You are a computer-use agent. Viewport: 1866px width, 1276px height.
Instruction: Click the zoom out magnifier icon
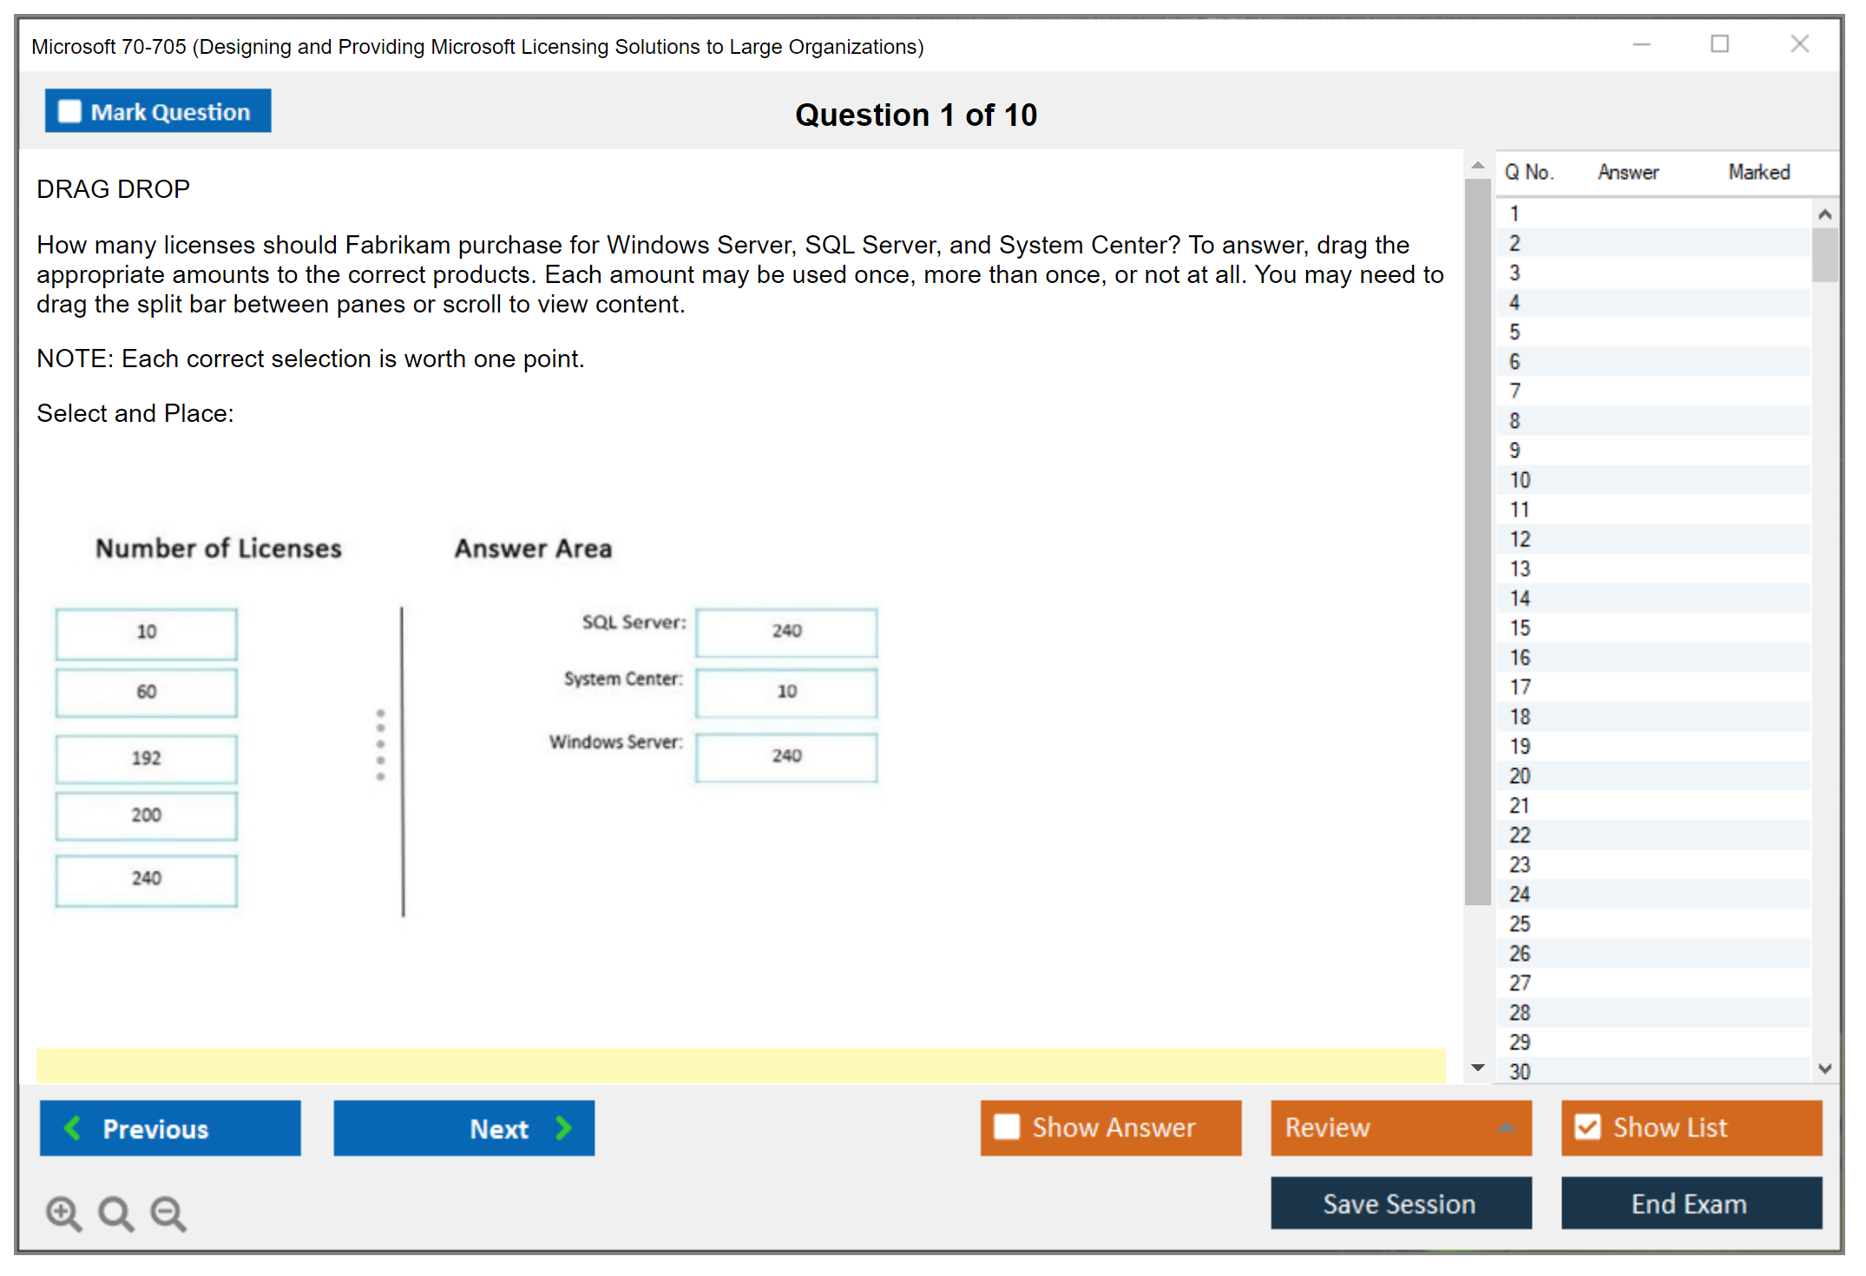pyautogui.click(x=168, y=1213)
